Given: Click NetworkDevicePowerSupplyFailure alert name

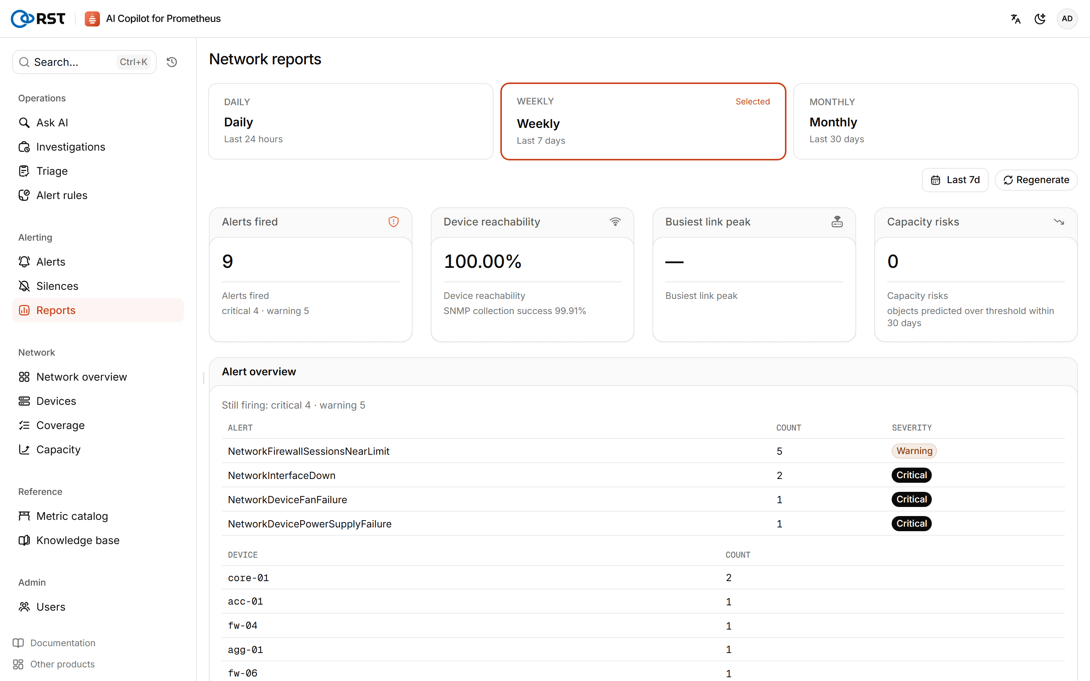Looking at the screenshot, I should point(310,524).
